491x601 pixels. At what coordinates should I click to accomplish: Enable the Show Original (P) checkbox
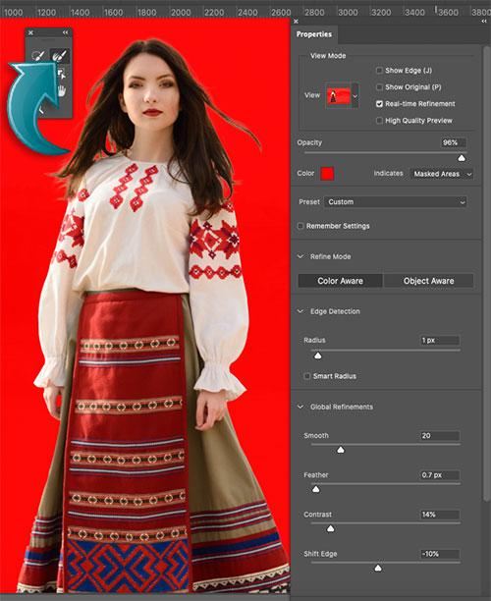(379, 87)
